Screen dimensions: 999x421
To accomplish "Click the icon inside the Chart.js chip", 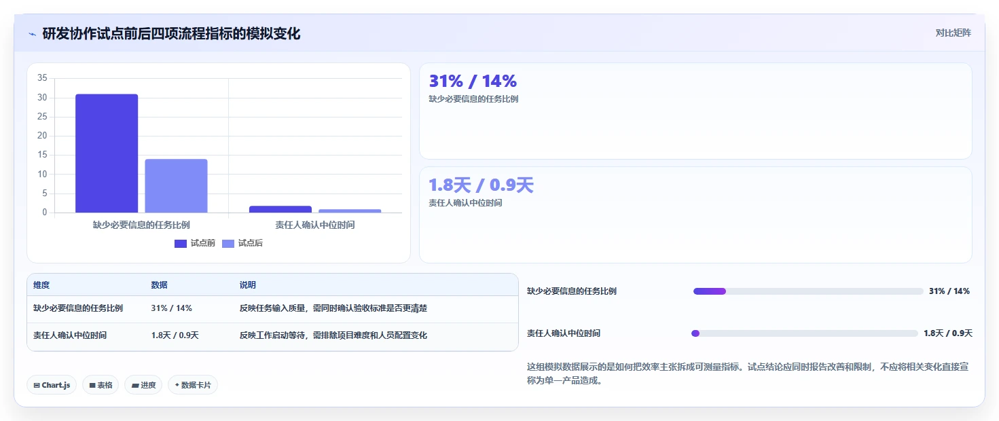I will click(37, 385).
